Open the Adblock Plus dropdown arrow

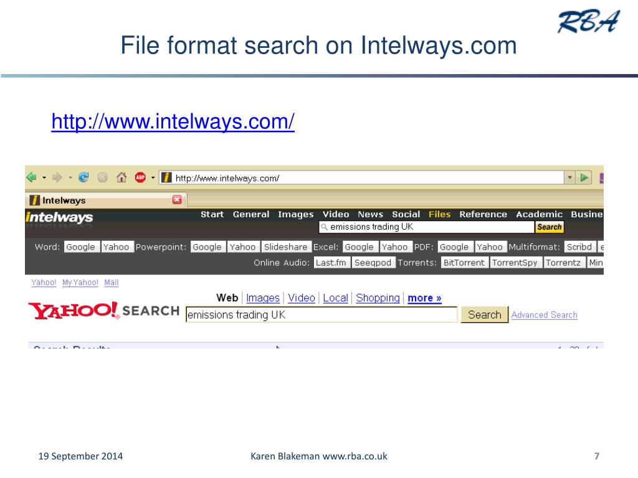153,177
